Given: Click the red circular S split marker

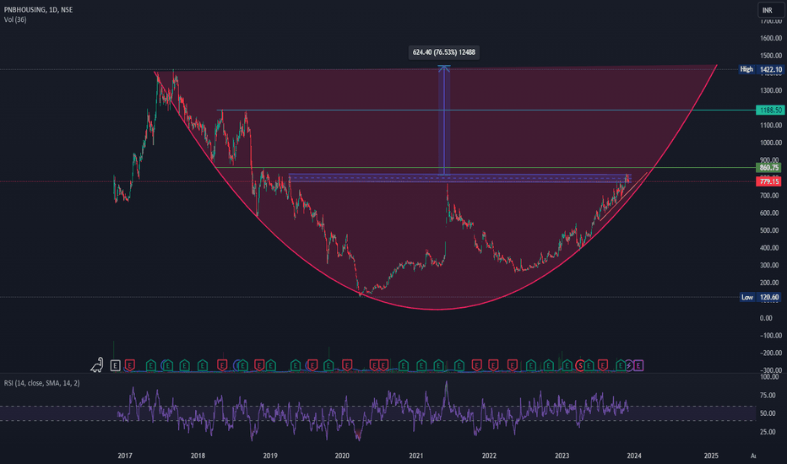Looking at the screenshot, I should tap(581, 365).
